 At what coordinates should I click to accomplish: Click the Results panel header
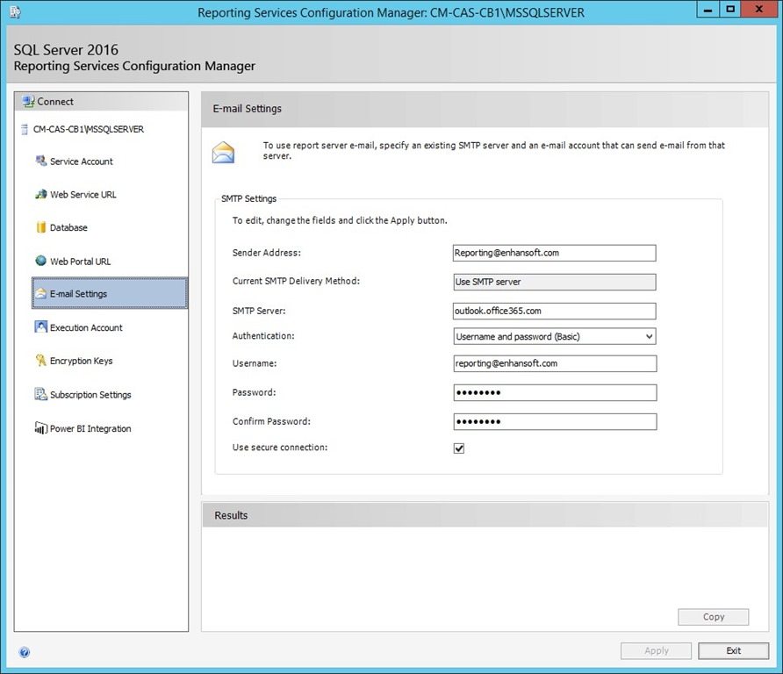pos(485,515)
